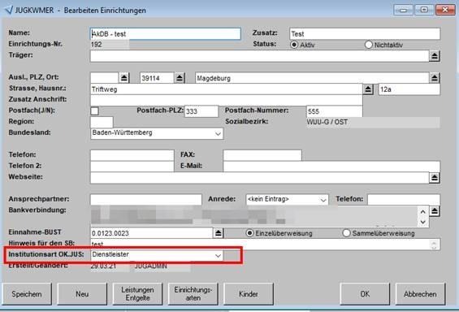Click the E-Mail input field
The image size is (459, 312).
331,167
